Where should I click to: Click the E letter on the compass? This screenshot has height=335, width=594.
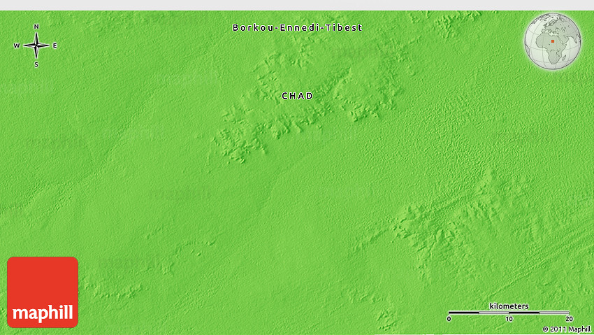pyautogui.click(x=55, y=45)
